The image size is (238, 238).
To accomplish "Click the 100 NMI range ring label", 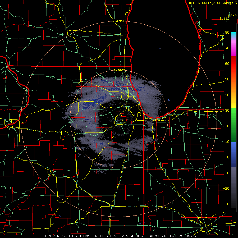I will click(119, 21).
